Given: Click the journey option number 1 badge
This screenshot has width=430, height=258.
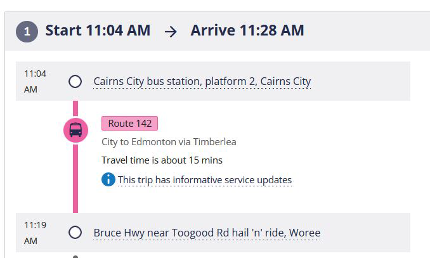Looking at the screenshot, I should click(27, 31).
